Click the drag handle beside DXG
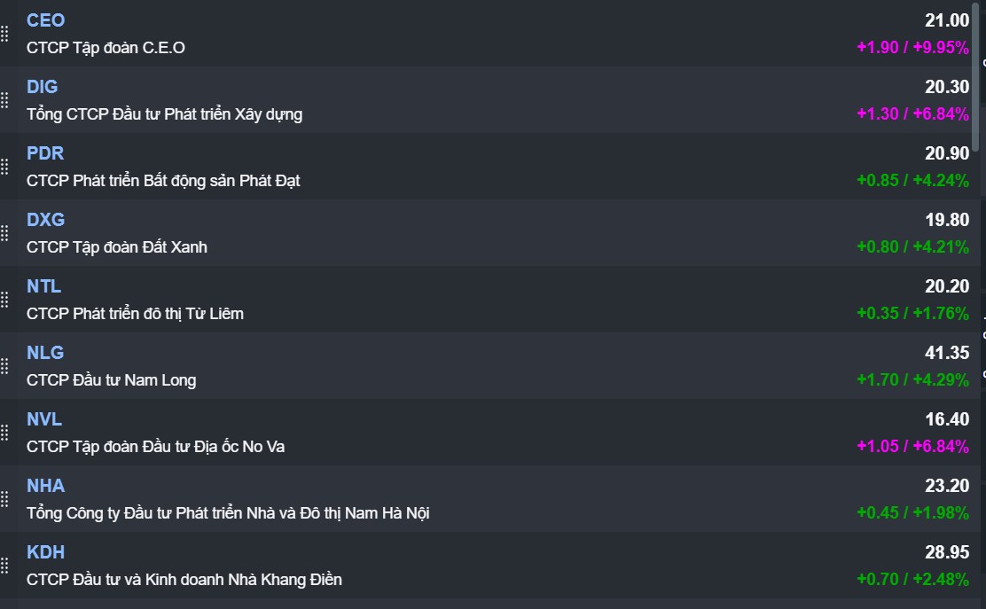 click(x=4, y=233)
